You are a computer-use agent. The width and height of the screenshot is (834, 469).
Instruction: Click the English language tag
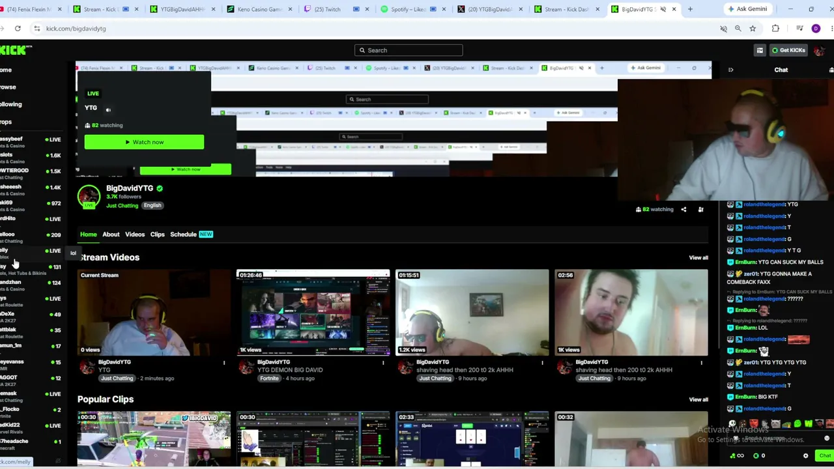coord(152,206)
